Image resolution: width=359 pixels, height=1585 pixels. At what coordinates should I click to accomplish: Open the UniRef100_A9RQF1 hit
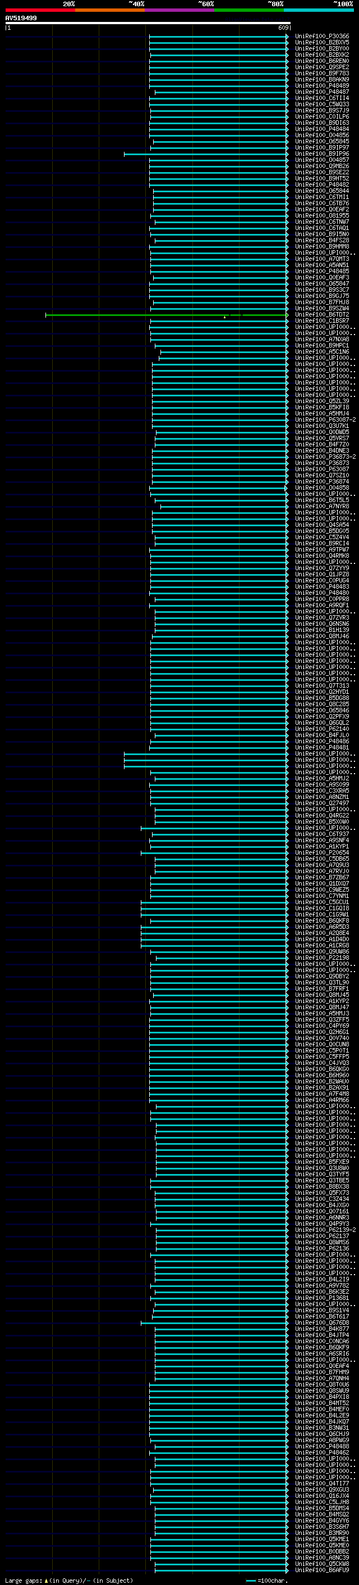pyautogui.click(x=321, y=606)
